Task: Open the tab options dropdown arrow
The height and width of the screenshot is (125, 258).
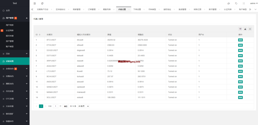Action: pyautogui.click(x=255, y=10)
